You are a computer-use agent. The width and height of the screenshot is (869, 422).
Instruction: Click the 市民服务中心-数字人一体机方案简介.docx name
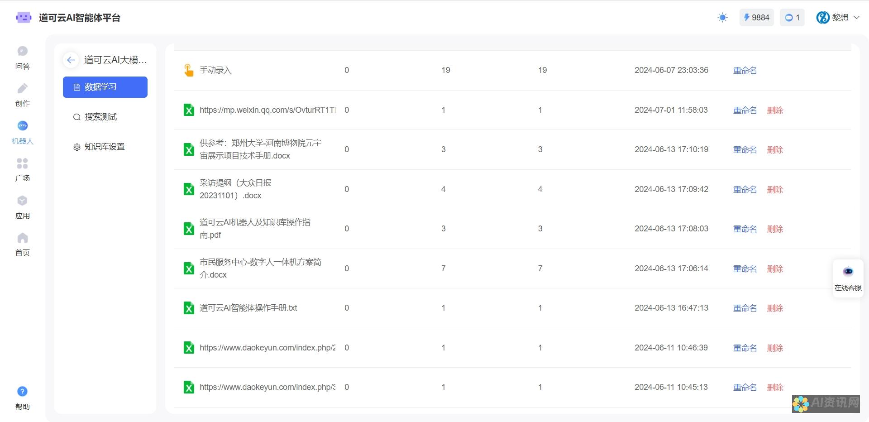point(260,269)
